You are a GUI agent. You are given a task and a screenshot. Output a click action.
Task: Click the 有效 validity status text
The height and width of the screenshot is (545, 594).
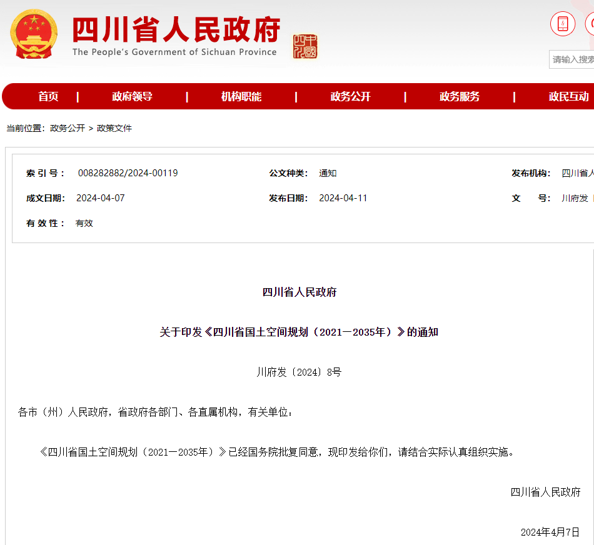(84, 223)
